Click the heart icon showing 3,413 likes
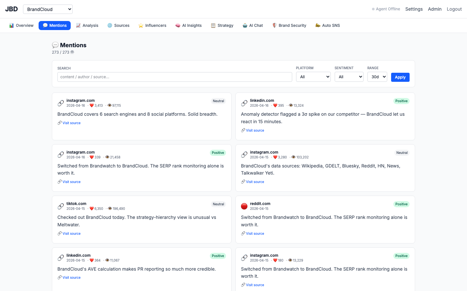This screenshot has height=291, width=467. 91,105
